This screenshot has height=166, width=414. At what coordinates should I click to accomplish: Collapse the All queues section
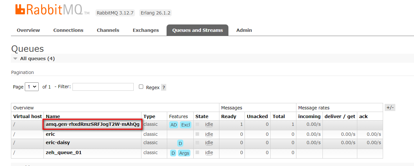[15, 59]
